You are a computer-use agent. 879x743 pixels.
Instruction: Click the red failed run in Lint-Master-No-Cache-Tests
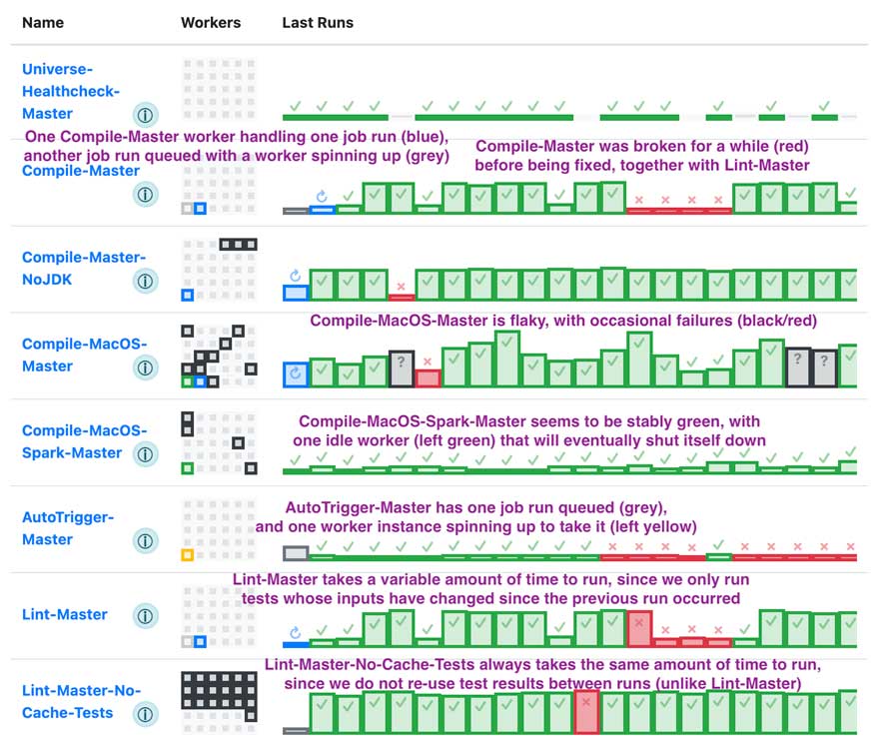[x=586, y=712]
